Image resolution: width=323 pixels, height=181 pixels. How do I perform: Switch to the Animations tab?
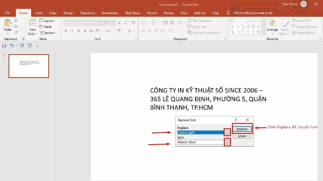110,13
